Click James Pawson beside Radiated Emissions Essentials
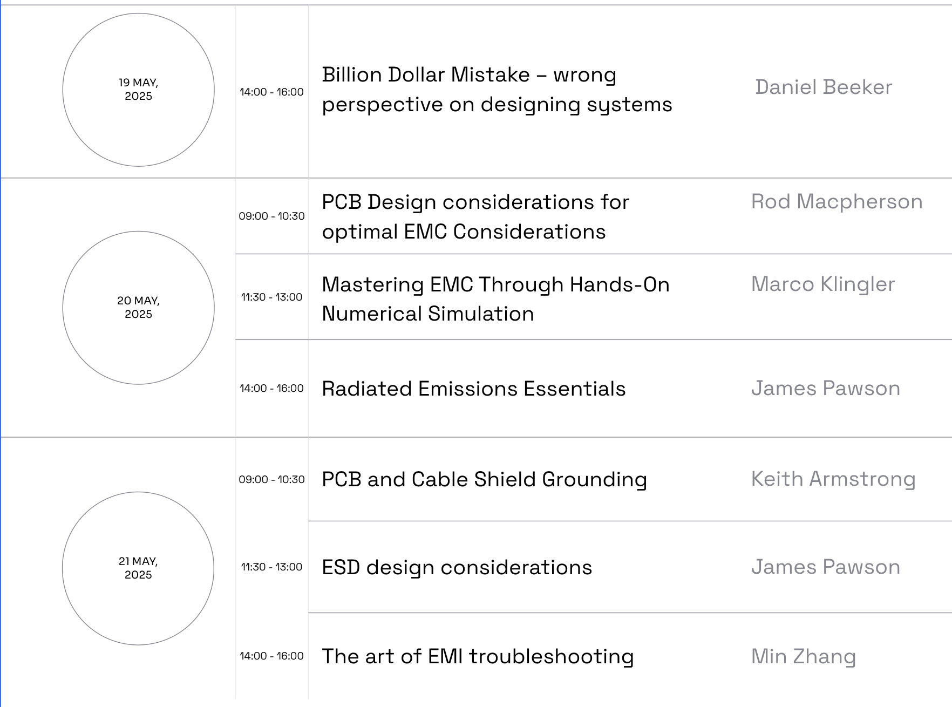This screenshot has width=952, height=707. click(x=826, y=389)
